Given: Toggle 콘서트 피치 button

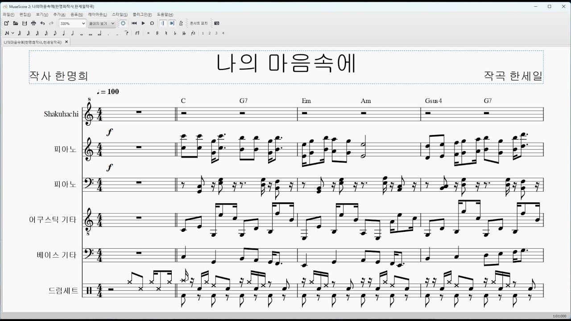Looking at the screenshot, I should (199, 23).
